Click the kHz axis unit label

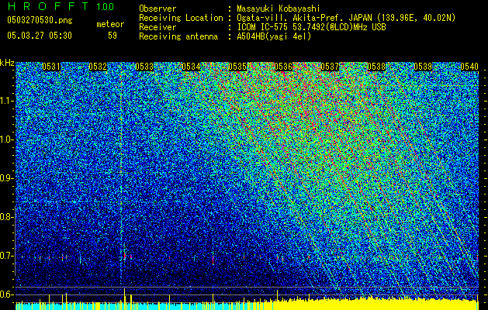click(7, 63)
